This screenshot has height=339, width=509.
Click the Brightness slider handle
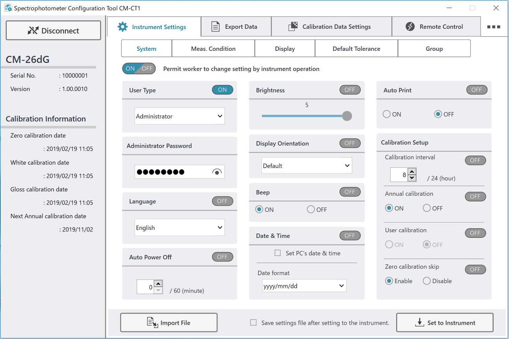[347, 116]
